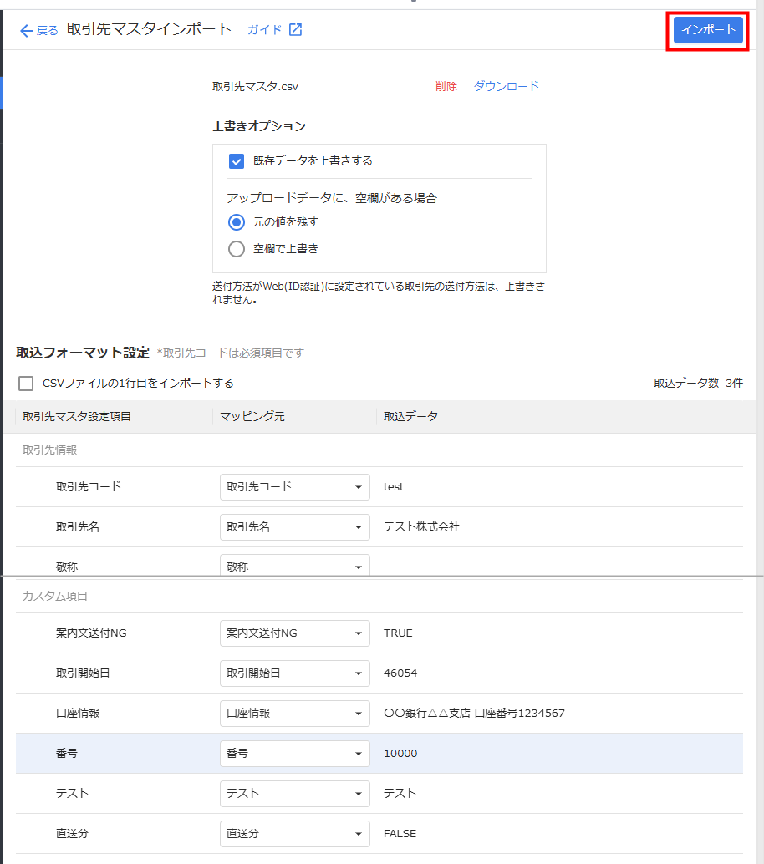
Task: Uncheck 既存データを上書きする checkbox
Action: click(237, 161)
